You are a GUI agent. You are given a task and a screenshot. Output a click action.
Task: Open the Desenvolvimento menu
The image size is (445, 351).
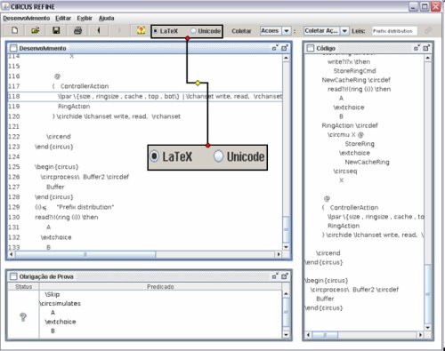tap(27, 19)
